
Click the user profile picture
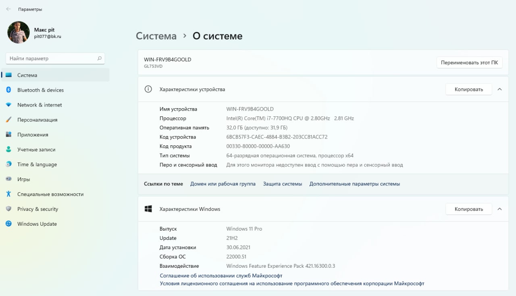point(19,32)
